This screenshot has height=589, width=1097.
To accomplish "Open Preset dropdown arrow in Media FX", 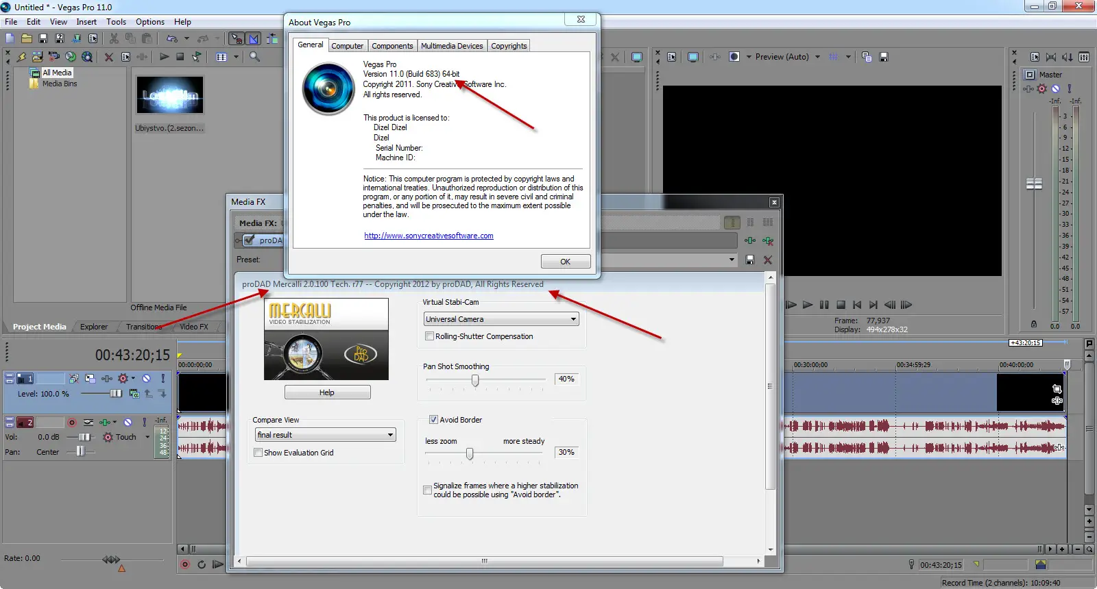I will tap(732, 260).
